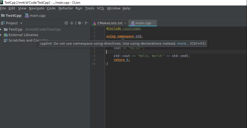
Task: Open the Window menu
Action: click(x=114, y=8)
